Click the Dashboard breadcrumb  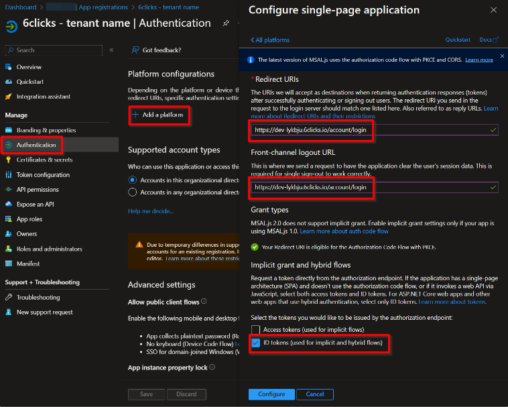pos(21,7)
